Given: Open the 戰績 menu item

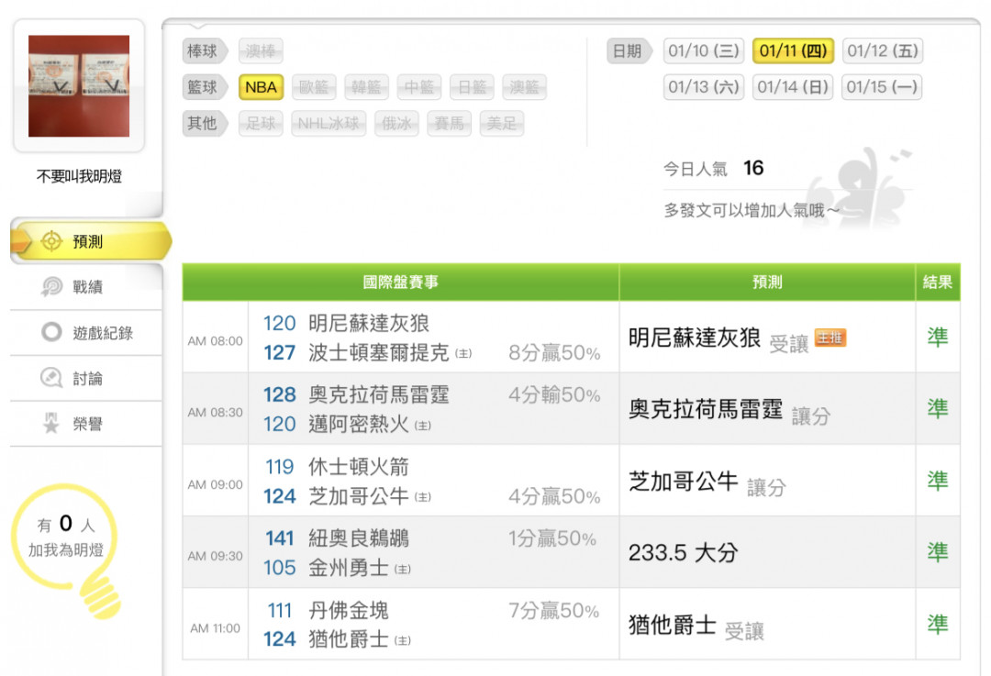Looking at the screenshot, I should (x=86, y=287).
